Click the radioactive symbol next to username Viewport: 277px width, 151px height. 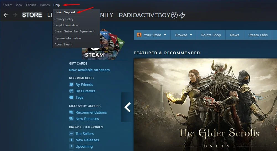click(x=174, y=15)
